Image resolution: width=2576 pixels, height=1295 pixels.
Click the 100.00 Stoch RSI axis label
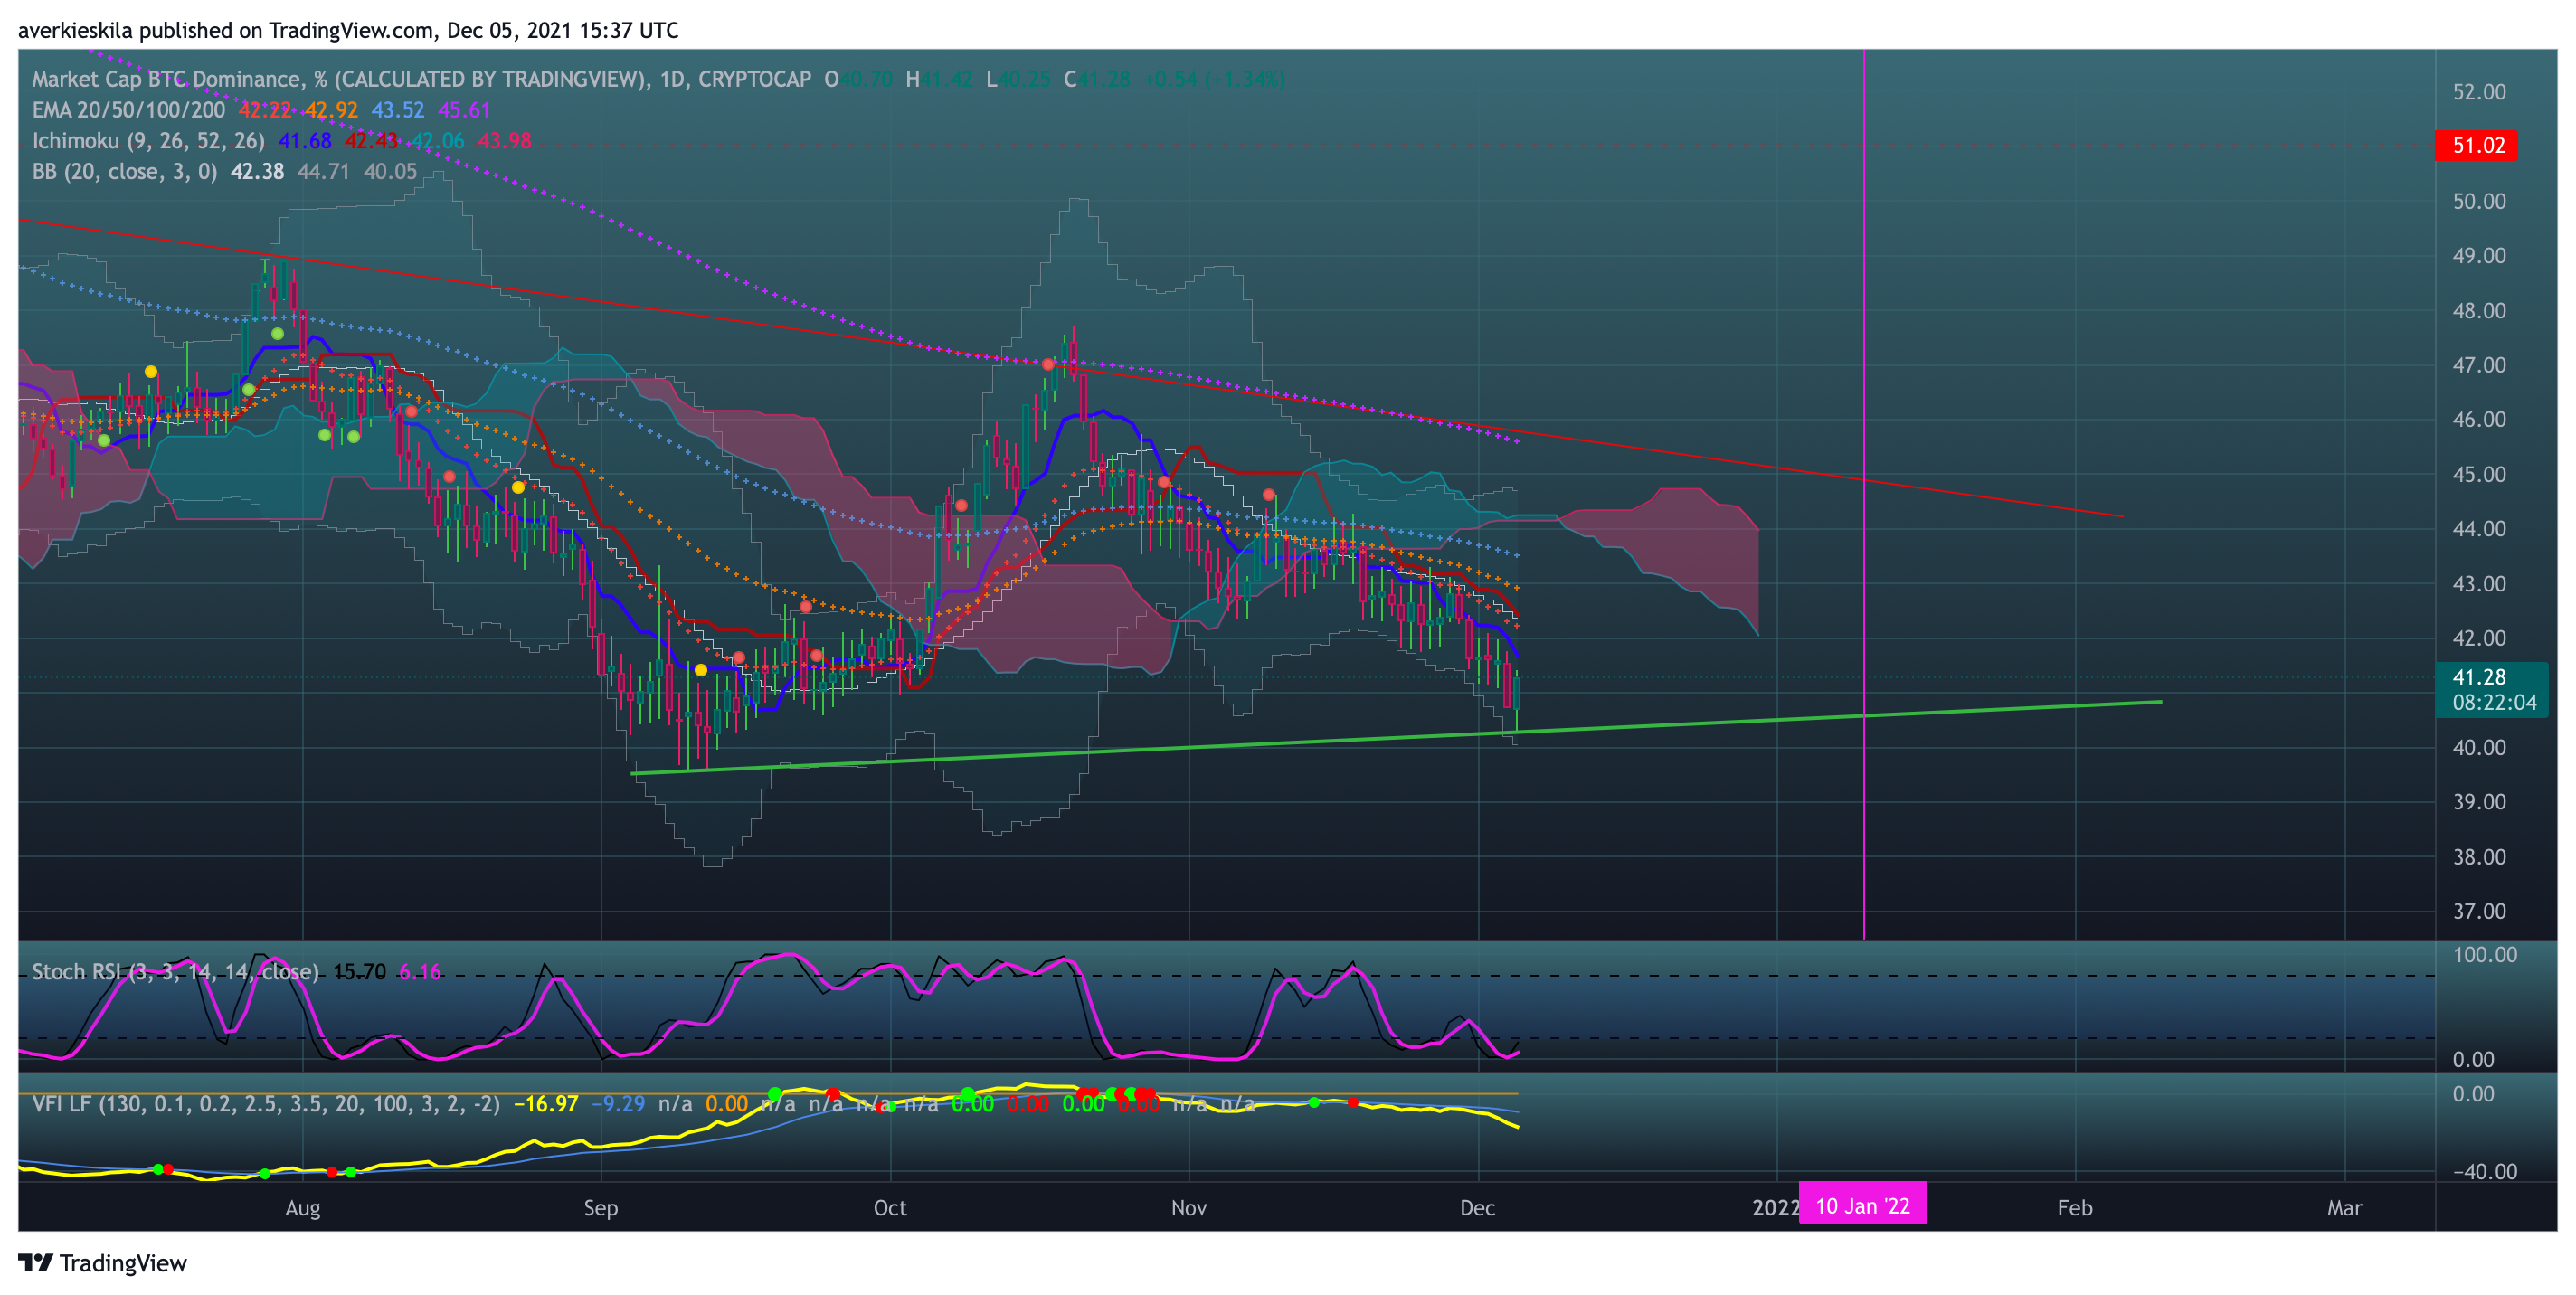tap(2484, 955)
